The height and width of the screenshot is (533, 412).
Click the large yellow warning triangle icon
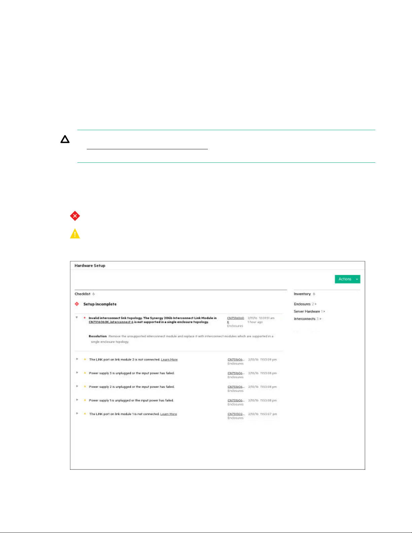point(75,234)
